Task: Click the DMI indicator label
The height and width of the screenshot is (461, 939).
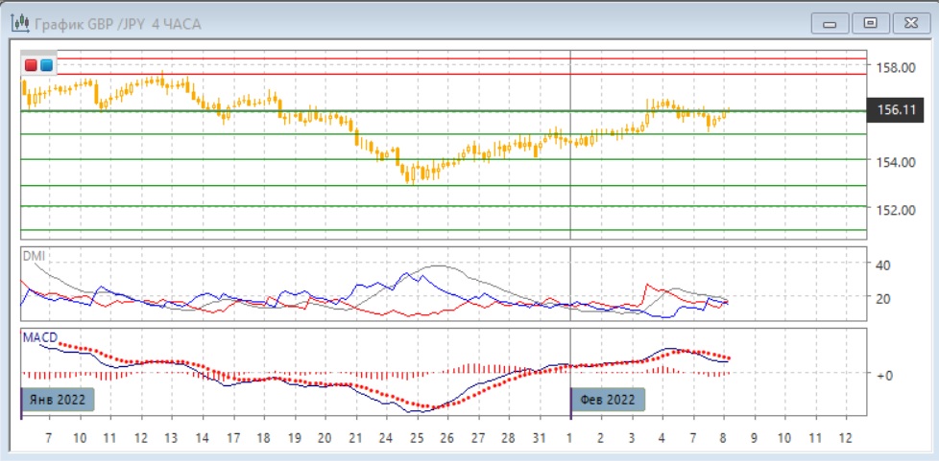Action: point(34,256)
